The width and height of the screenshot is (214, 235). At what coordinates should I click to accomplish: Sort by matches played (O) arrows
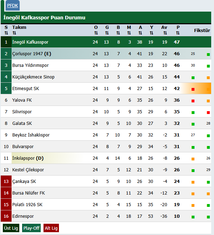pyautogui.click(x=96, y=33)
